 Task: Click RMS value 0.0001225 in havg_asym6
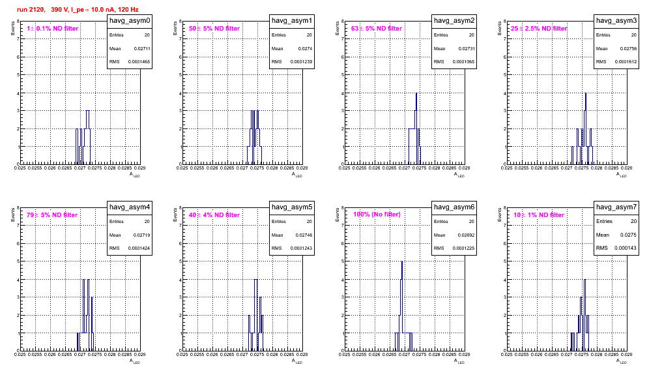463,248
